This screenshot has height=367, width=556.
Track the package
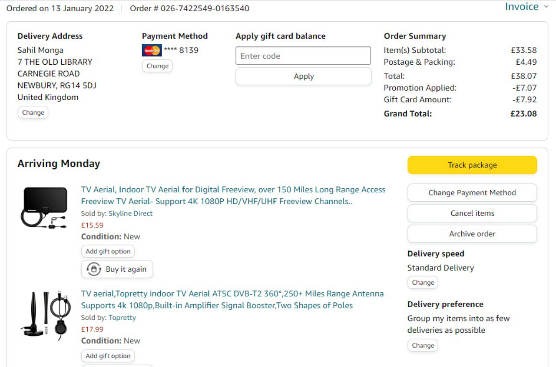pyautogui.click(x=472, y=165)
